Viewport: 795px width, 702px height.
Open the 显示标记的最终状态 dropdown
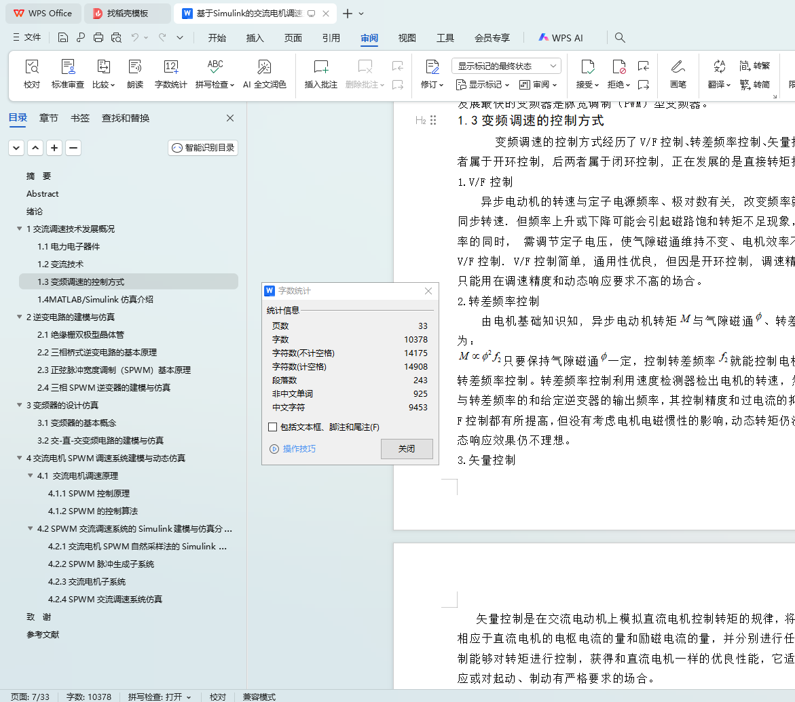pyautogui.click(x=506, y=66)
